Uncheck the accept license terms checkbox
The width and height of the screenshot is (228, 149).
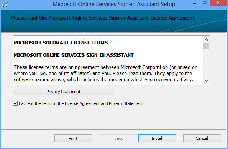point(15,103)
